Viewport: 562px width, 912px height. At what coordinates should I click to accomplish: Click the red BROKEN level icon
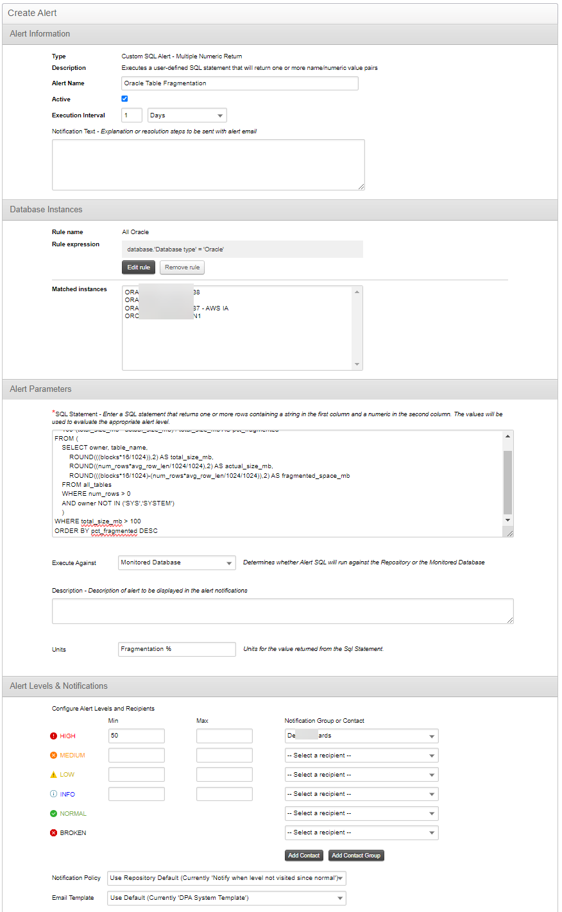[54, 832]
